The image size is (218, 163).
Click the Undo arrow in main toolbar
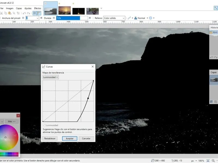pyautogui.click(x=24, y=13)
